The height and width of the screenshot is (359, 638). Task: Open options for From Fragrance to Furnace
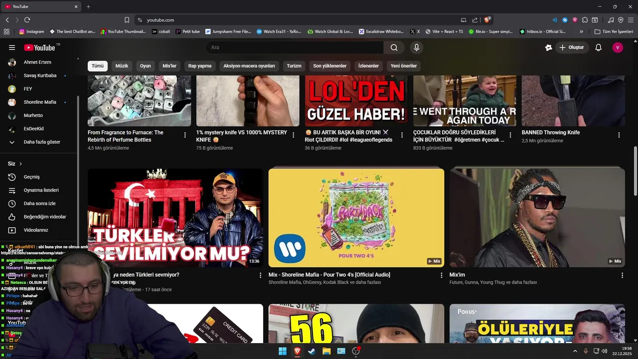pyautogui.click(x=185, y=135)
